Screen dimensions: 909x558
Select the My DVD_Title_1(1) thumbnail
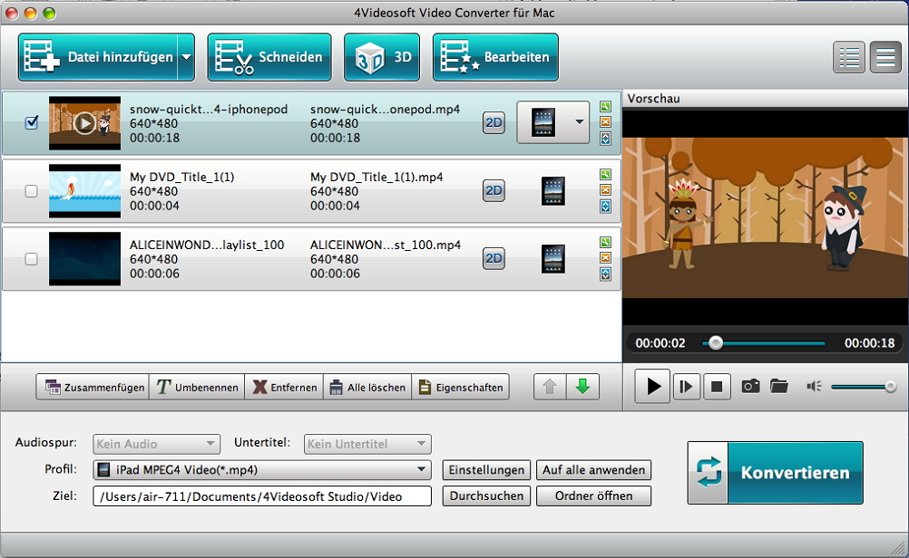click(84, 191)
